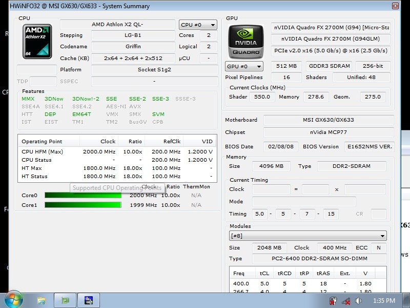410x308 pixels.
Task: Click the Chipset field nVidia MCP77
Action: point(329,132)
